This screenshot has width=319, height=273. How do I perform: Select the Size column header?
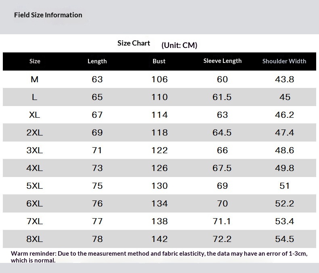(35, 61)
